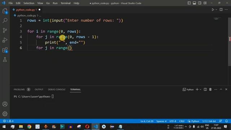Open the Run and Debug view

coord(5,40)
